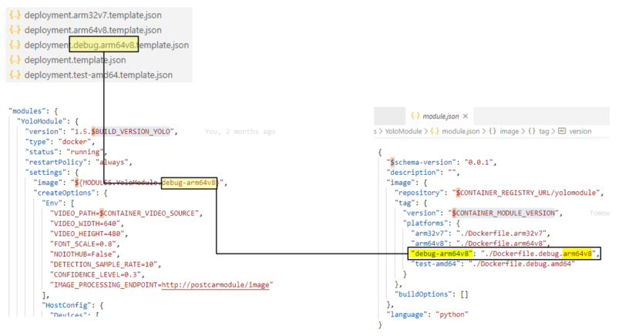
Task: Click the "type": "docker" line
Action: click(x=59, y=142)
